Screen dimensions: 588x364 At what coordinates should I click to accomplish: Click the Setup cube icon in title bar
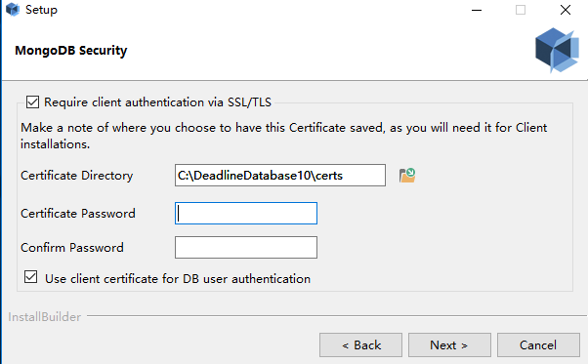13,10
